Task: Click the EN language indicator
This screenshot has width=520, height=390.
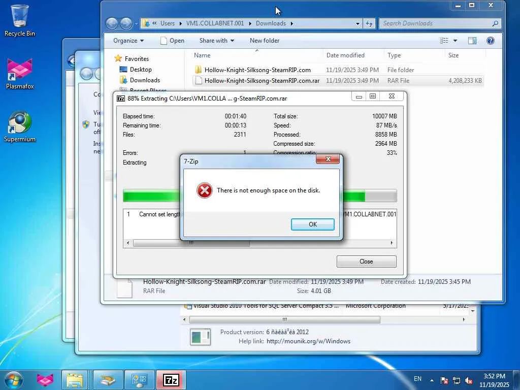Action: (418, 379)
